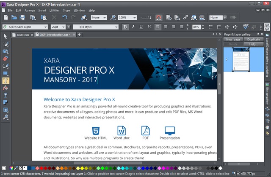Pick the Rectangle shape tool
The height and width of the screenshot is (177, 271).
click(x=6, y=73)
